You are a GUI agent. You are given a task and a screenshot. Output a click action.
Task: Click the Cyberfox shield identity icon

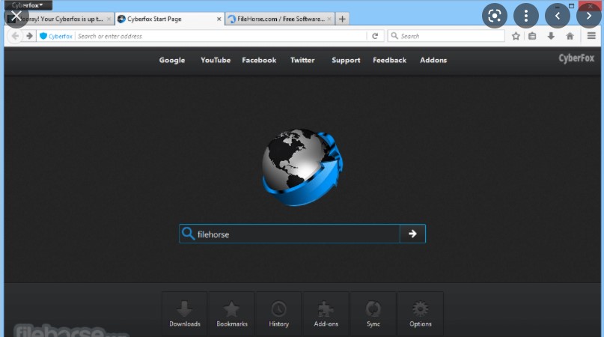pos(43,36)
